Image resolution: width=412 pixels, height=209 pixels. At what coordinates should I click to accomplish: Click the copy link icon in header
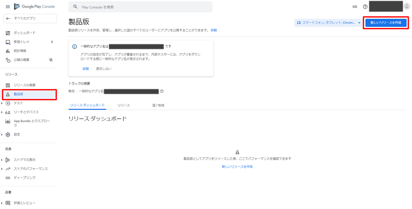355,7
